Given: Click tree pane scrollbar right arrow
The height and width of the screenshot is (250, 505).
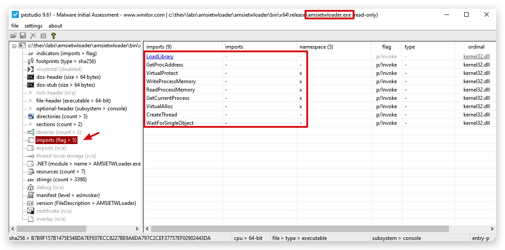Looking at the screenshot, I should coord(137,229).
